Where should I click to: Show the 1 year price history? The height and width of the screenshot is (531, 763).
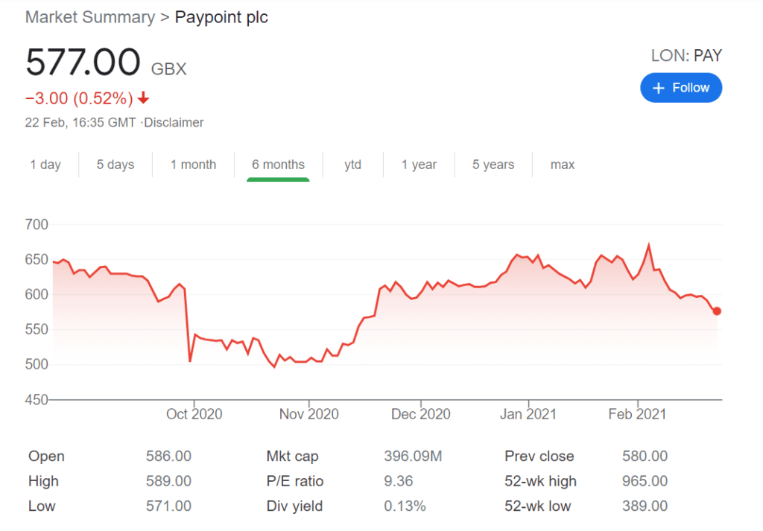tap(419, 165)
